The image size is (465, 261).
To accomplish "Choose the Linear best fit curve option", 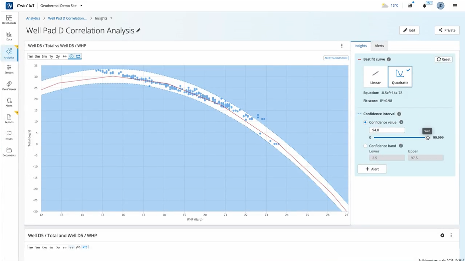I will [376, 77].
